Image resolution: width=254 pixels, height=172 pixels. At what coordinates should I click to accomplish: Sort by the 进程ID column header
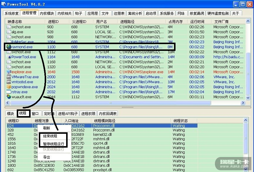point(57,21)
